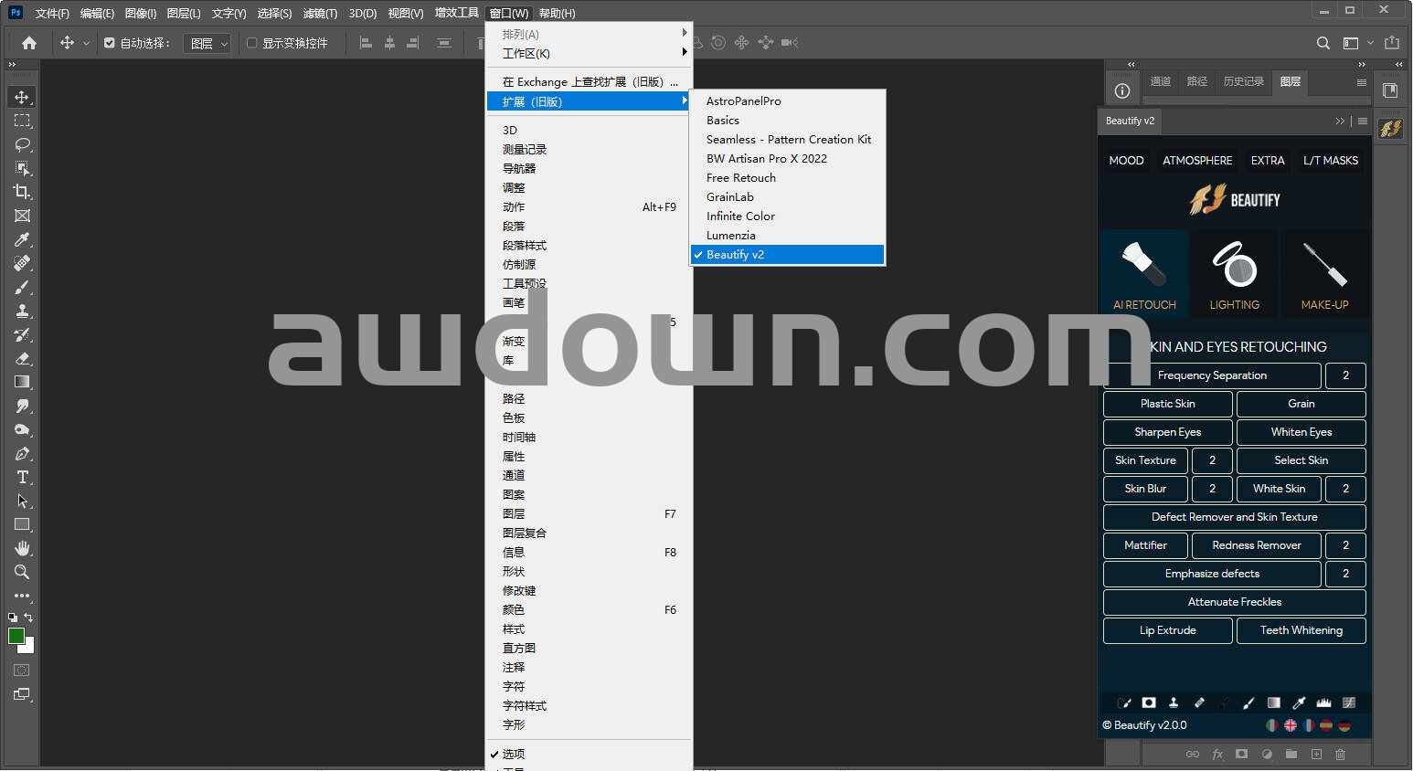Toggle the 显示变换控件 checkbox
Screen dimensions: 1413x771
tap(252, 43)
